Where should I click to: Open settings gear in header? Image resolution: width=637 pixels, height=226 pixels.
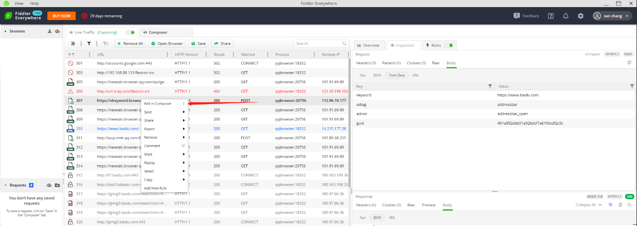[581, 16]
